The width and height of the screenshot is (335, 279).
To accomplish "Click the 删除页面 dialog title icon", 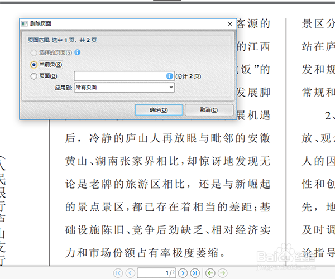I will click(25, 23).
